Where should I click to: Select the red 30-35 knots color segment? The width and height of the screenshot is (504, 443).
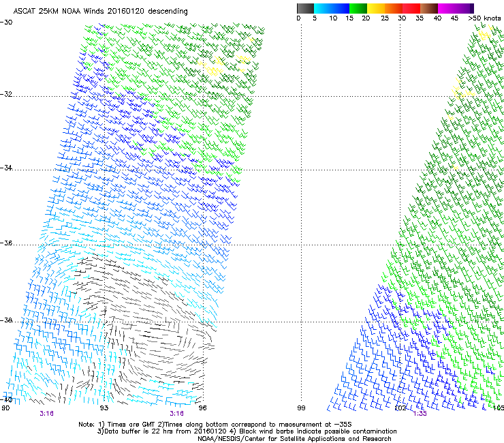pos(411,8)
